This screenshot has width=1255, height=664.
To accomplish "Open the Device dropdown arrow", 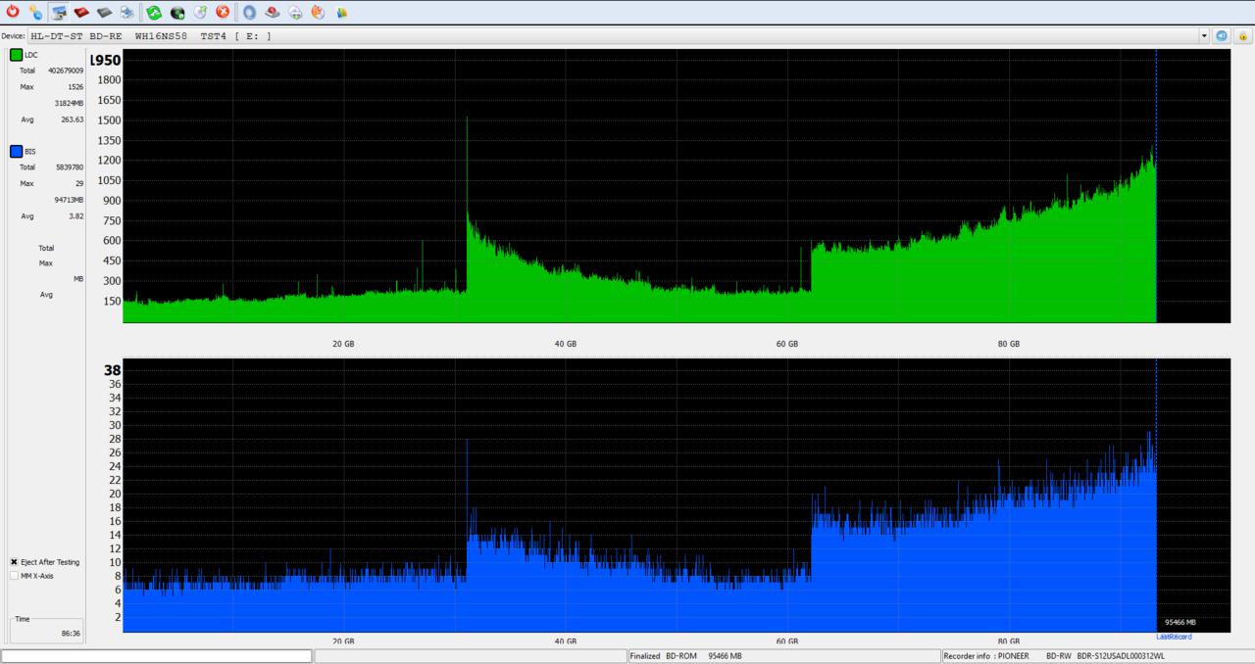I will (x=1204, y=35).
